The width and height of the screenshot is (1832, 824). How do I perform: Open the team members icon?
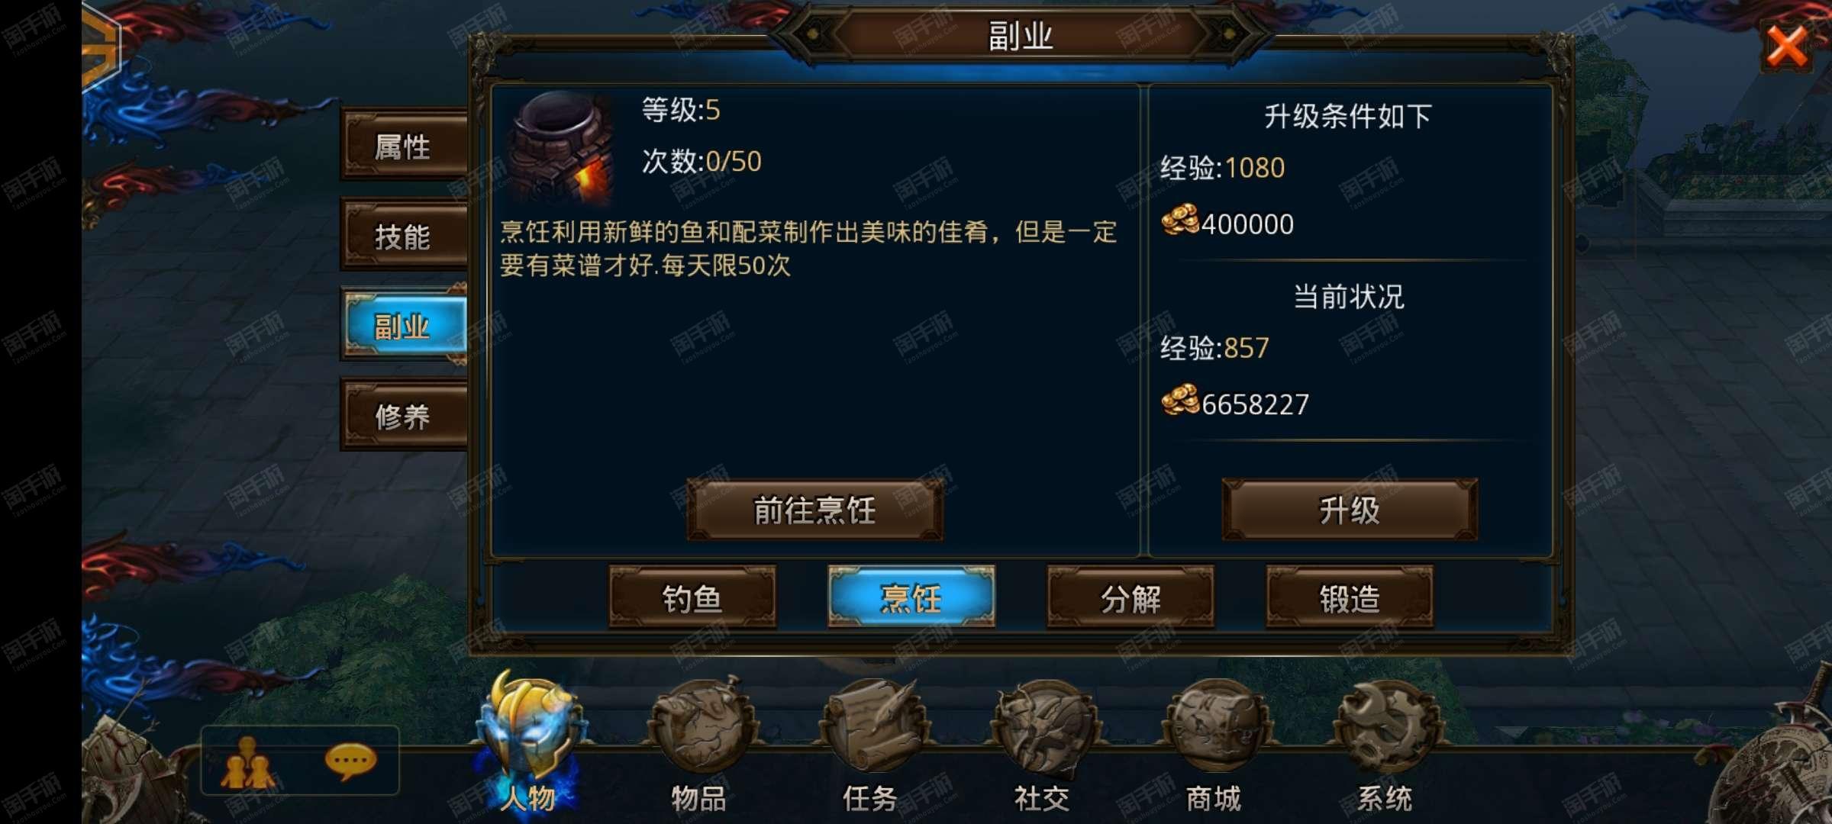pyautogui.click(x=247, y=763)
